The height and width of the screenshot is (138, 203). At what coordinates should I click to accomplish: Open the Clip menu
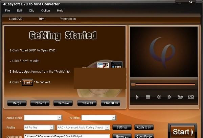[x=31, y=10]
